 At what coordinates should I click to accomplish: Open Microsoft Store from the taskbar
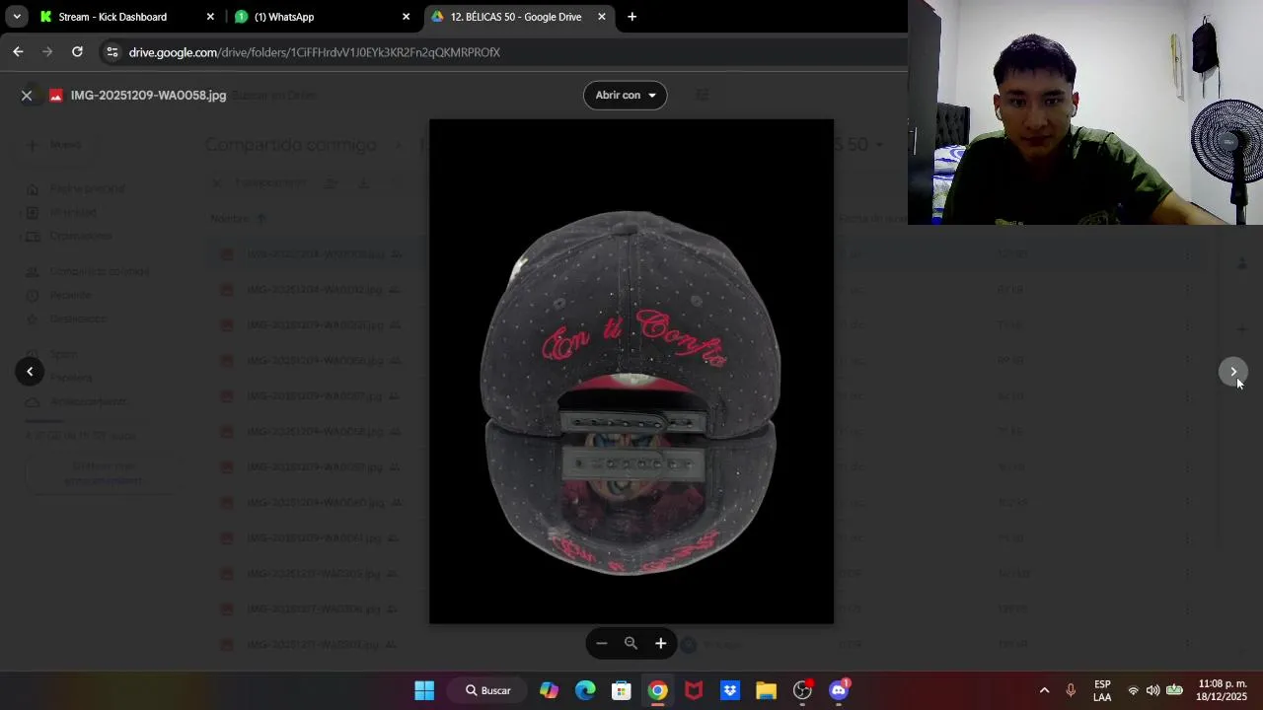pyautogui.click(x=622, y=690)
